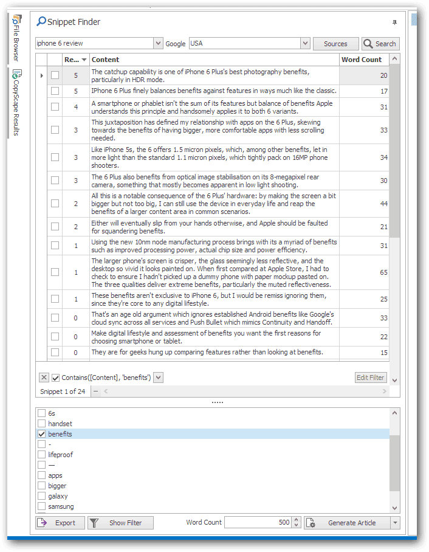The image size is (429, 552).
Task: Check the 'catchup capability' snippet checkbox
Action: (x=55, y=75)
